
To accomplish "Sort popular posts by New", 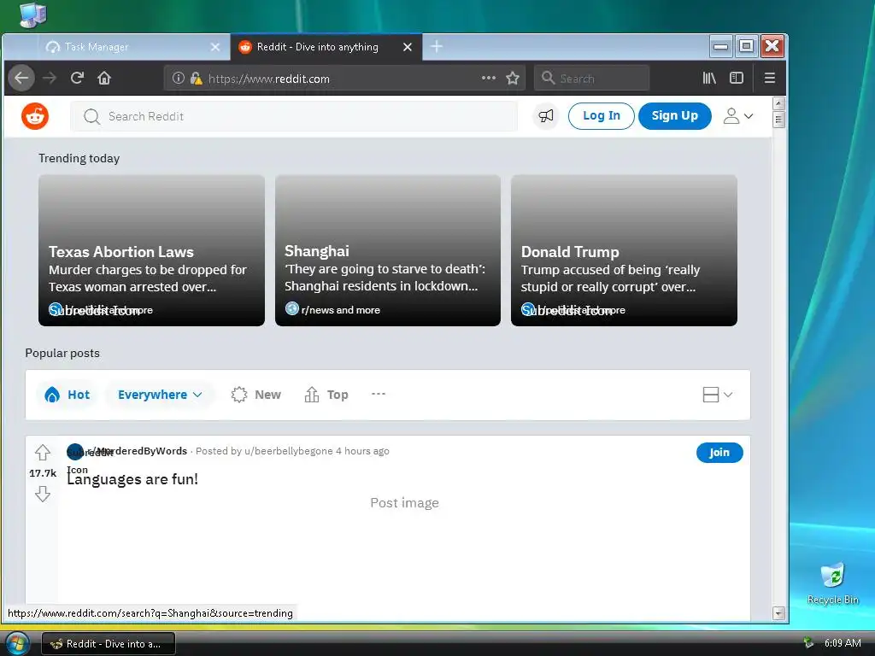I will pyautogui.click(x=256, y=395).
